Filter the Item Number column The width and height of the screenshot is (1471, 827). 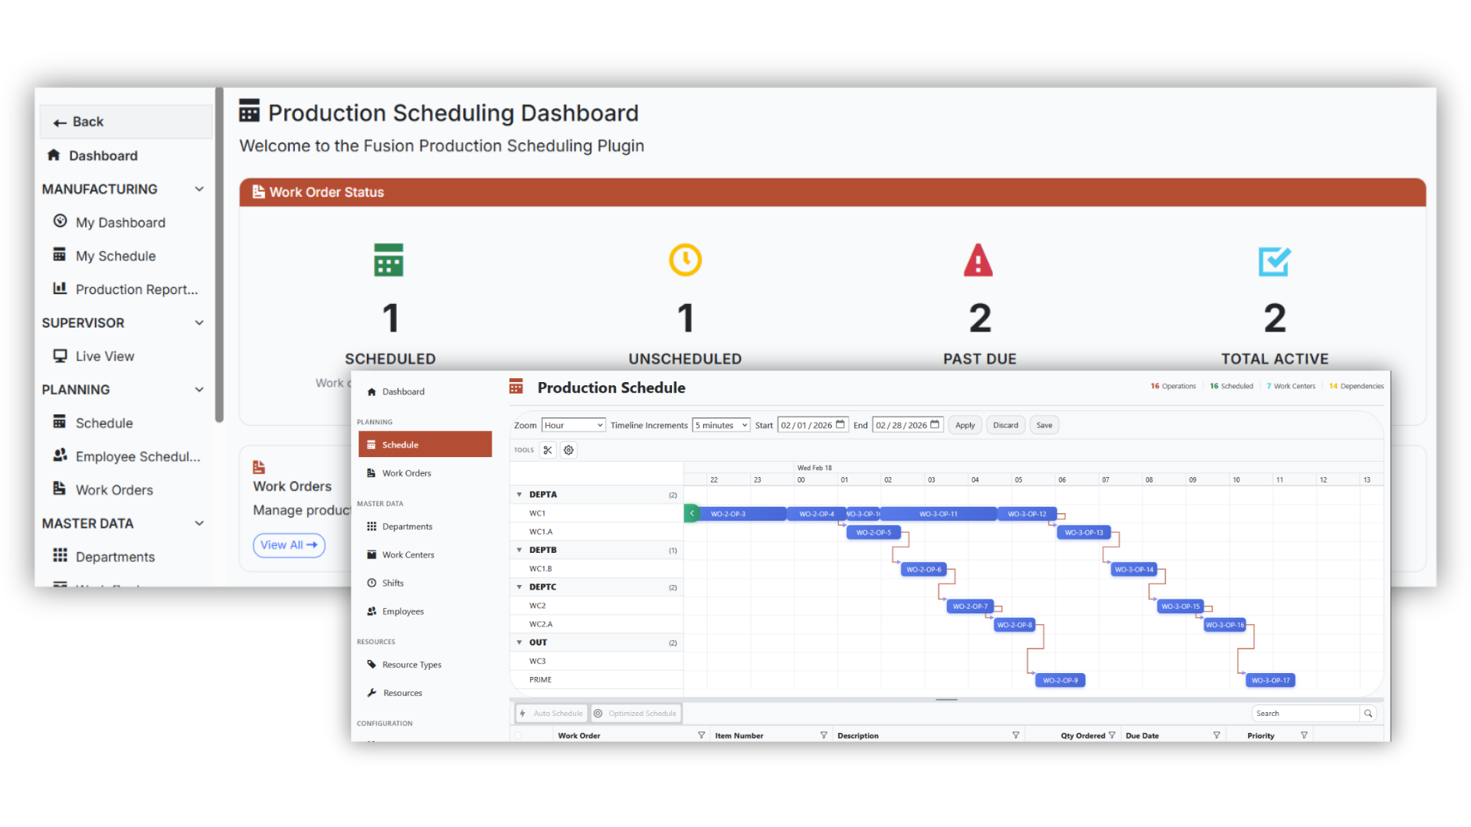pos(824,735)
